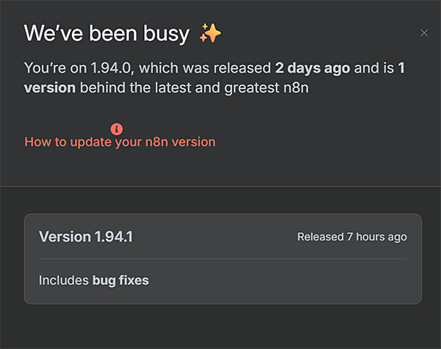Click the words You're on starting the description

click(56, 68)
